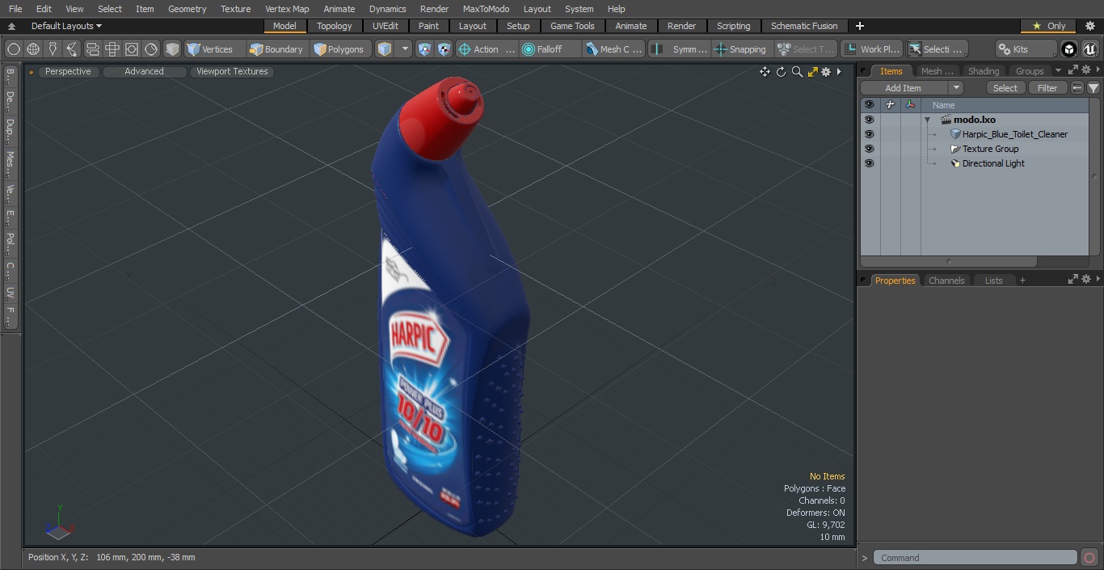The width and height of the screenshot is (1104, 570).
Task: Select the Texture Group item
Action: [x=990, y=149]
